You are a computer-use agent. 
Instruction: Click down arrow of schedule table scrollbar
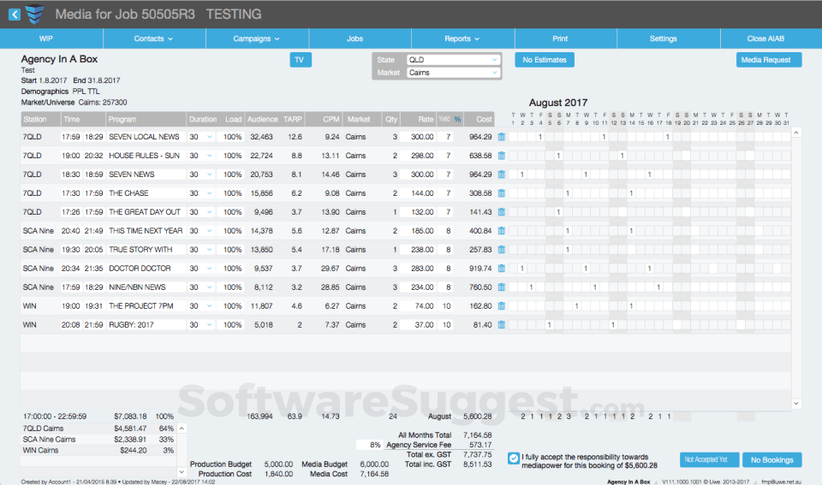tap(796, 403)
